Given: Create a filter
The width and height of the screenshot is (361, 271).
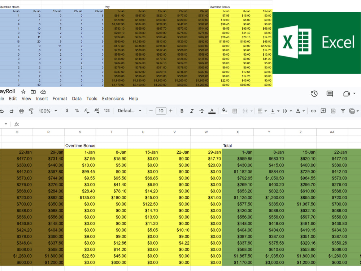Looking at the screenshot, I should click(x=343, y=111).
